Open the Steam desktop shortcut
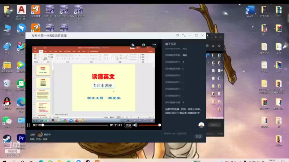The image size is (289, 162). point(7,140)
